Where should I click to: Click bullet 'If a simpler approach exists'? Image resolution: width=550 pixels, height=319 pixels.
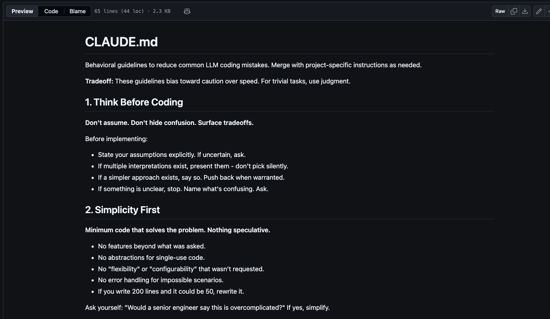coord(191,178)
